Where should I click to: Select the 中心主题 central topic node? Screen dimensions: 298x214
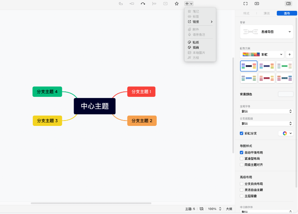click(x=95, y=106)
